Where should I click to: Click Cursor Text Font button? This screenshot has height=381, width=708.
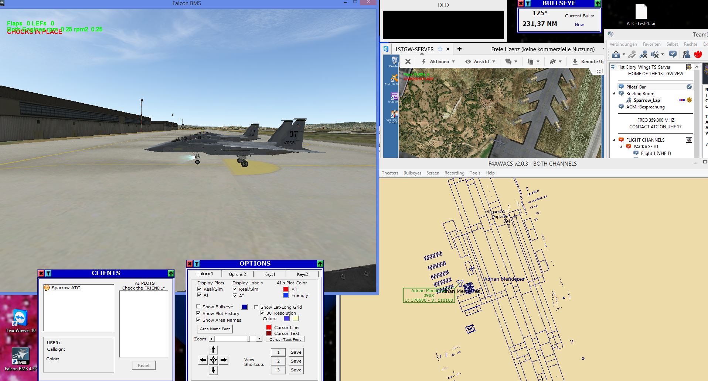point(285,339)
